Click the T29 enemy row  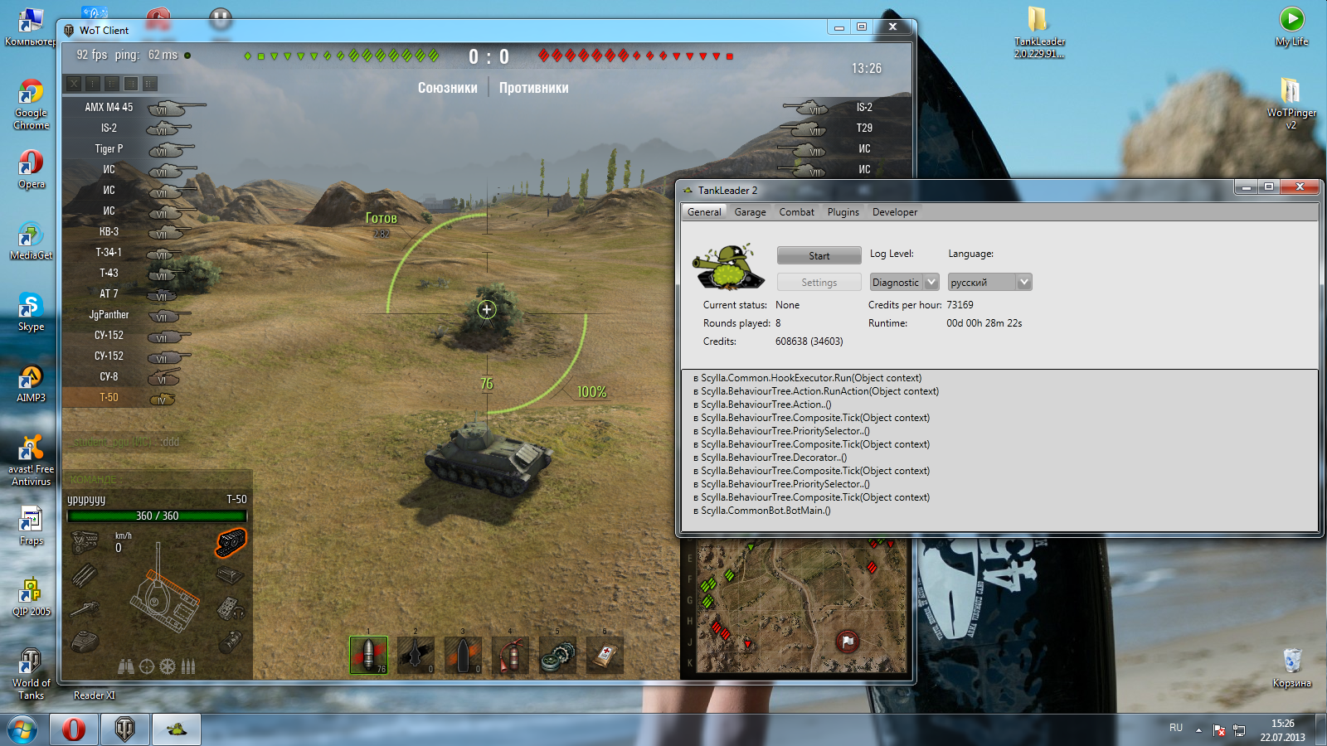pyautogui.click(x=844, y=128)
